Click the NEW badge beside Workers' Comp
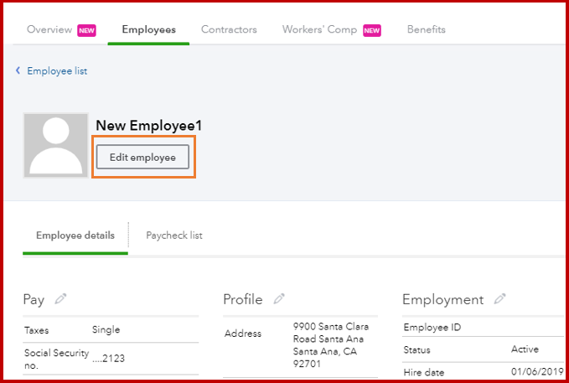This screenshot has width=569, height=383. (372, 30)
